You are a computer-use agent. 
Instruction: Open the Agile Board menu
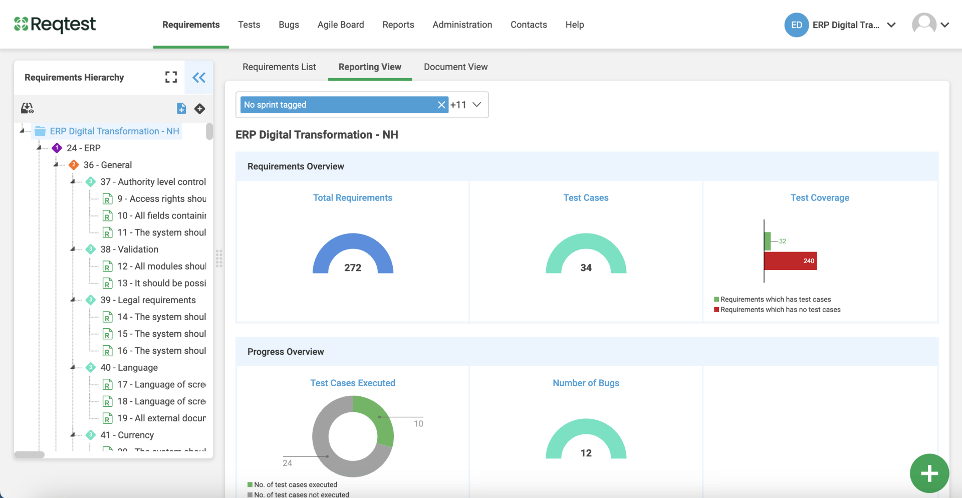tap(341, 25)
